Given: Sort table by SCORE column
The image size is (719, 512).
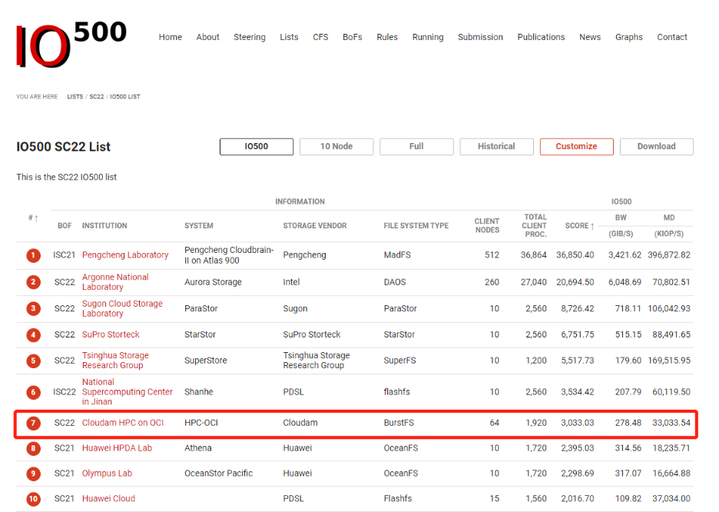Looking at the screenshot, I should coord(580,226).
